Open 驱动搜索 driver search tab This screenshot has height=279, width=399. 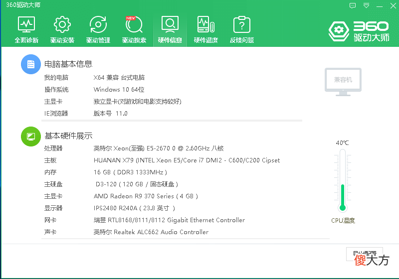point(134,29)
